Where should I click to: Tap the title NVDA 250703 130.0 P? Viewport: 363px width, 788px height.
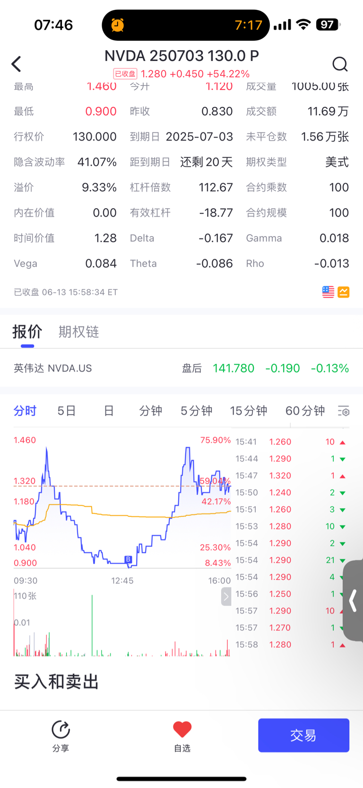181,56
